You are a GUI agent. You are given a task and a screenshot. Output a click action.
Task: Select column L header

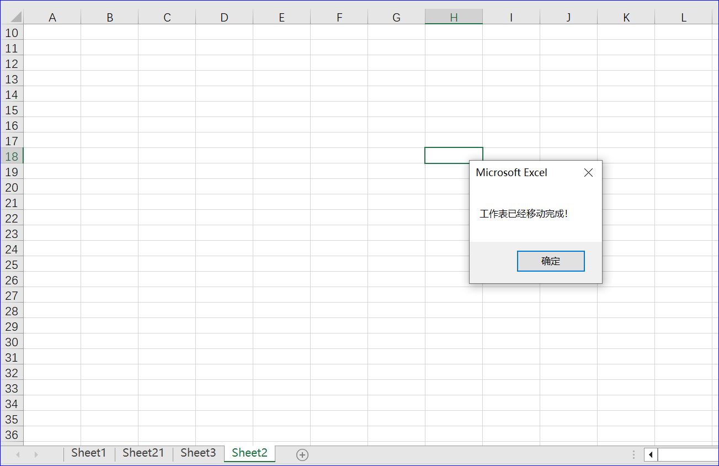click(684, 17)
